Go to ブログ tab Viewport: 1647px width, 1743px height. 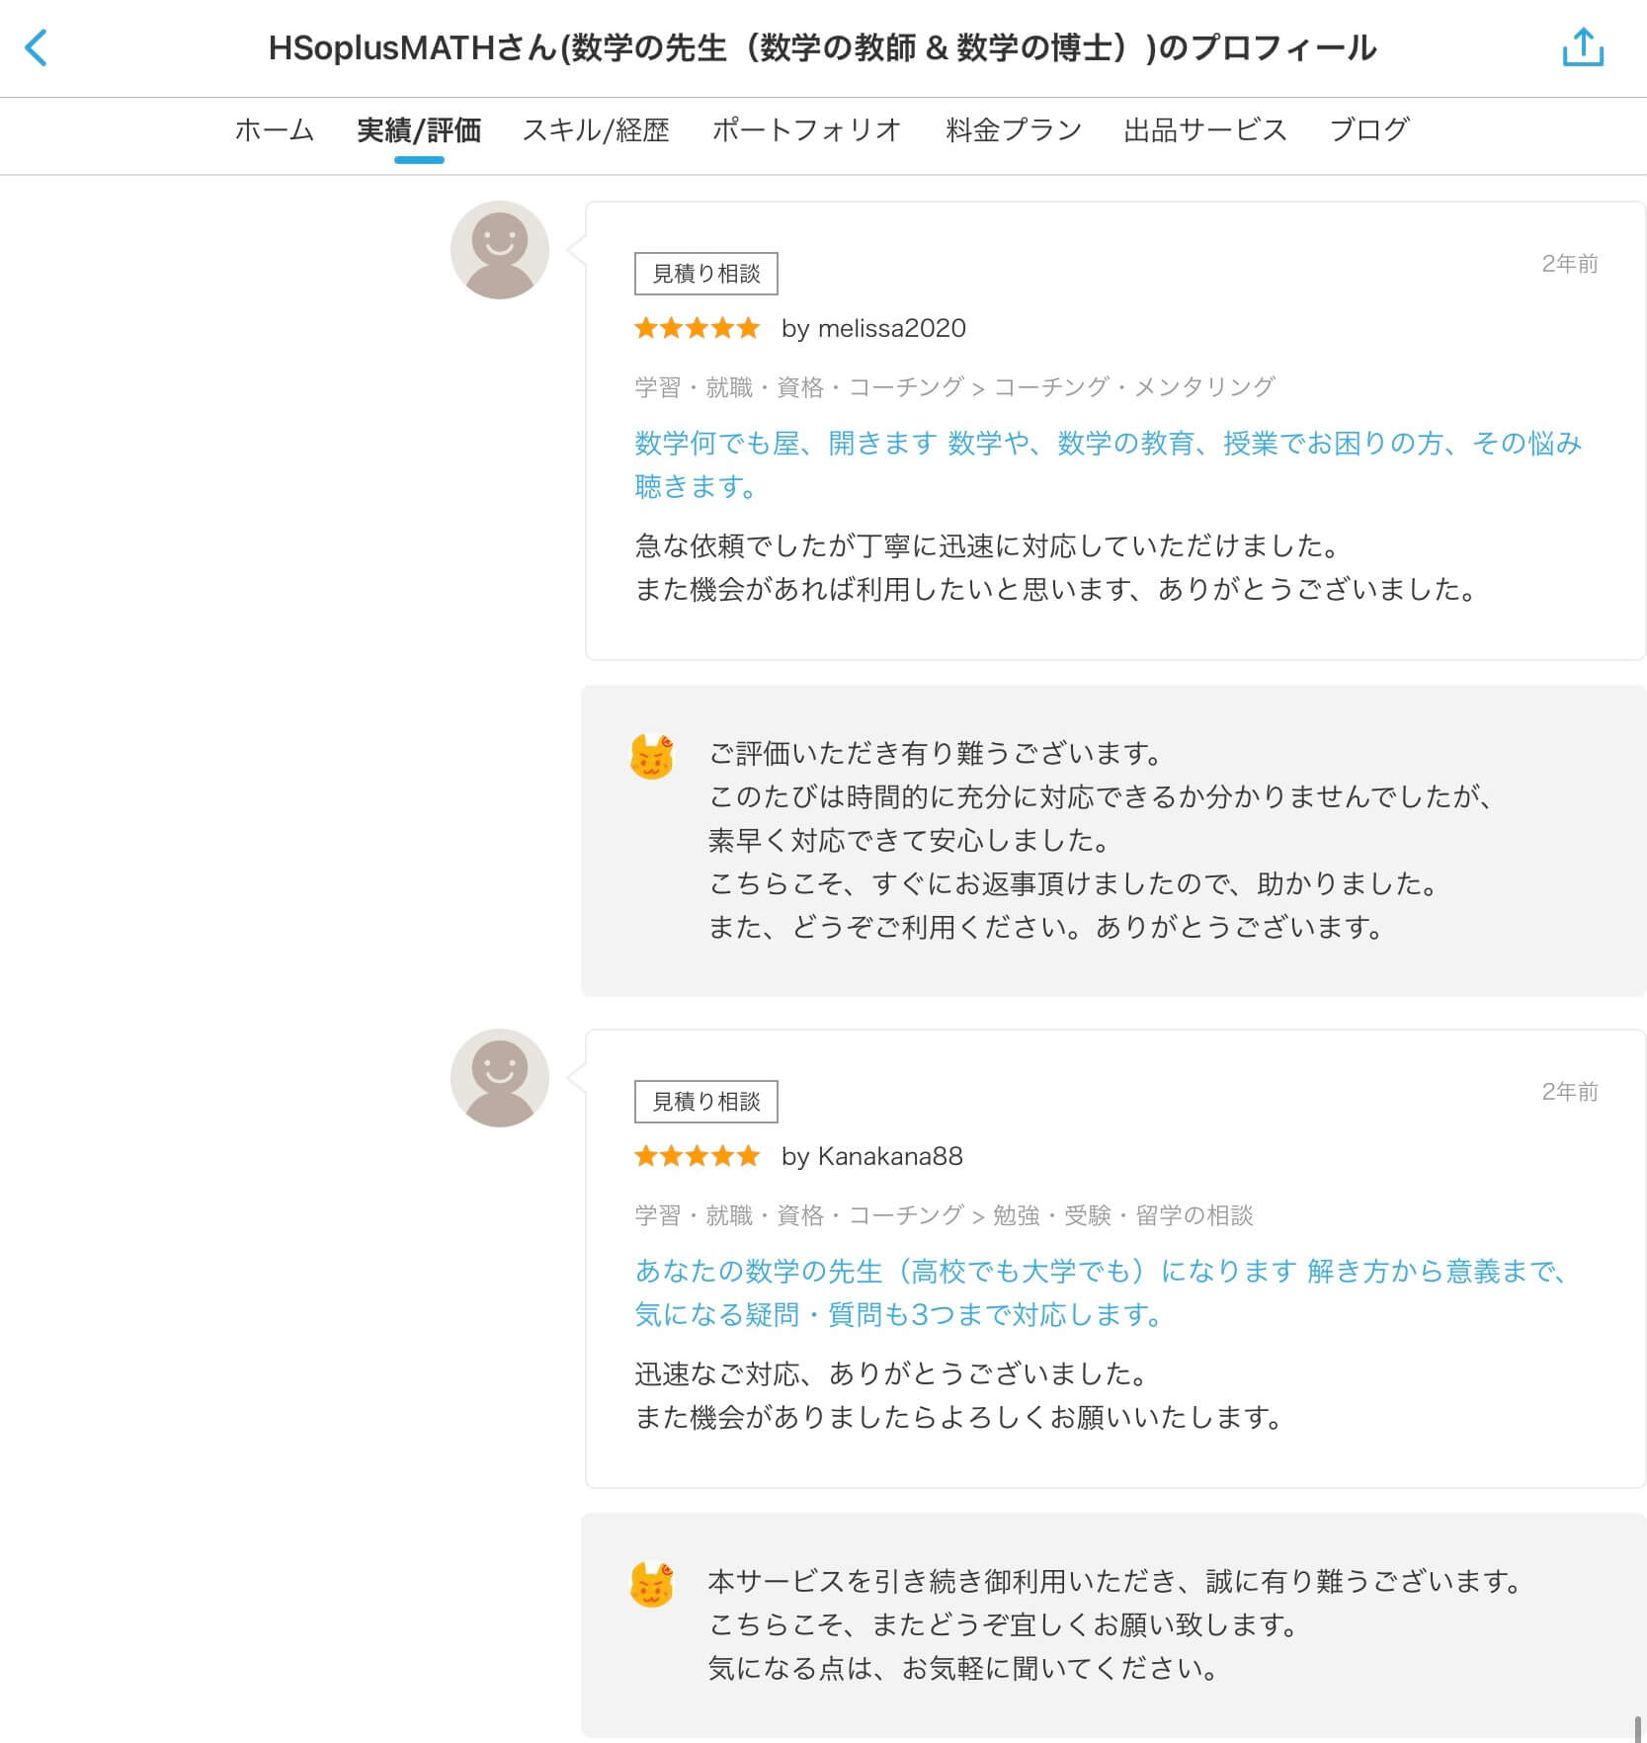point(1369,130)
